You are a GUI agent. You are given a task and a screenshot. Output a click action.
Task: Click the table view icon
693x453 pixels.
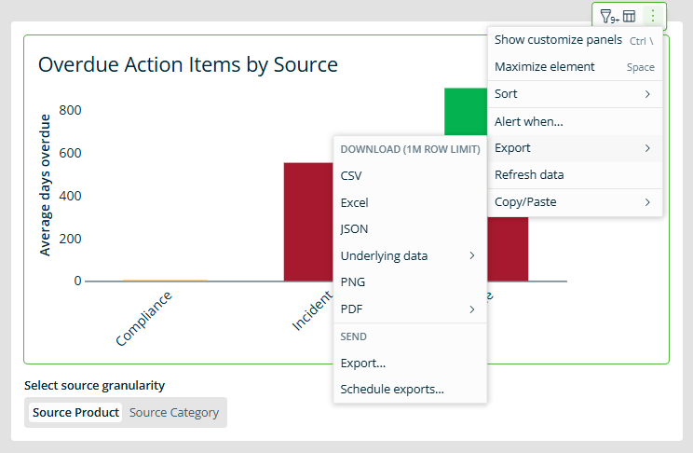(630, 16)
